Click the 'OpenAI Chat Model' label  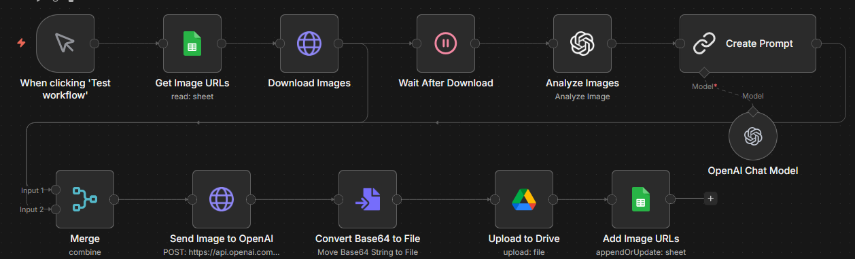[752, 171]
